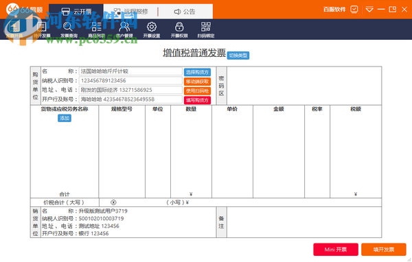Viewport: 412px width, 262px height.
Task: Click the 单位 column header
Action: [158, 109]
